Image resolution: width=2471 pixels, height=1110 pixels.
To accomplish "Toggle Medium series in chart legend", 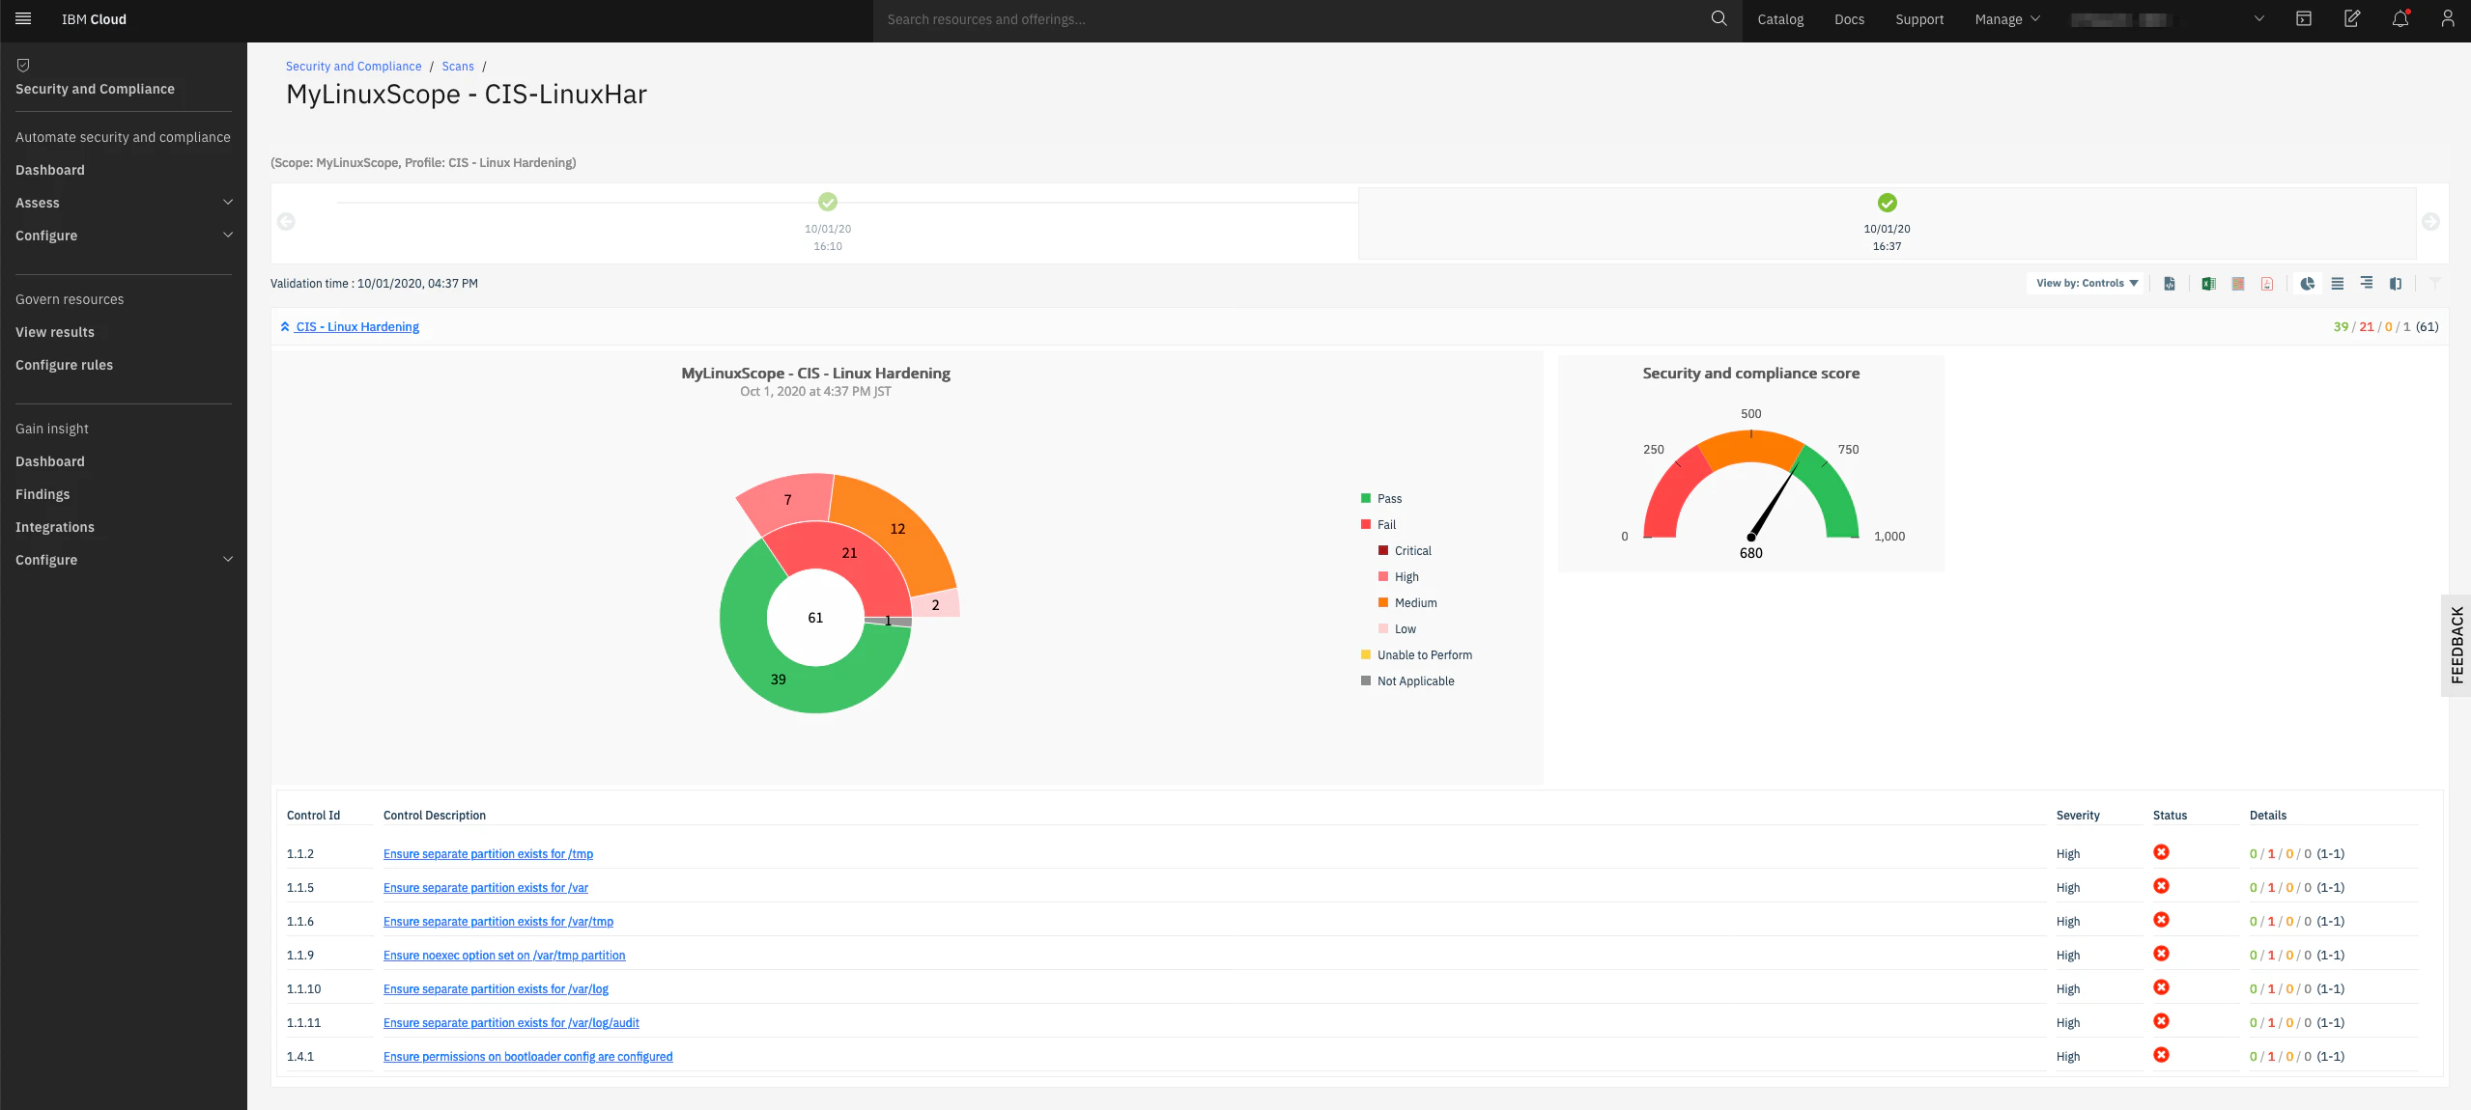I will (1407, 603).
